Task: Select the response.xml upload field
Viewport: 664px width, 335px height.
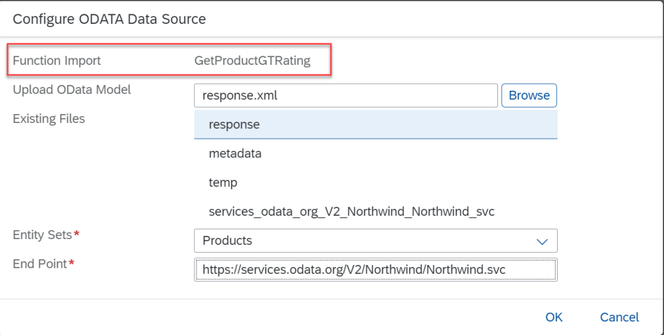Action: [x=346, y=95]
